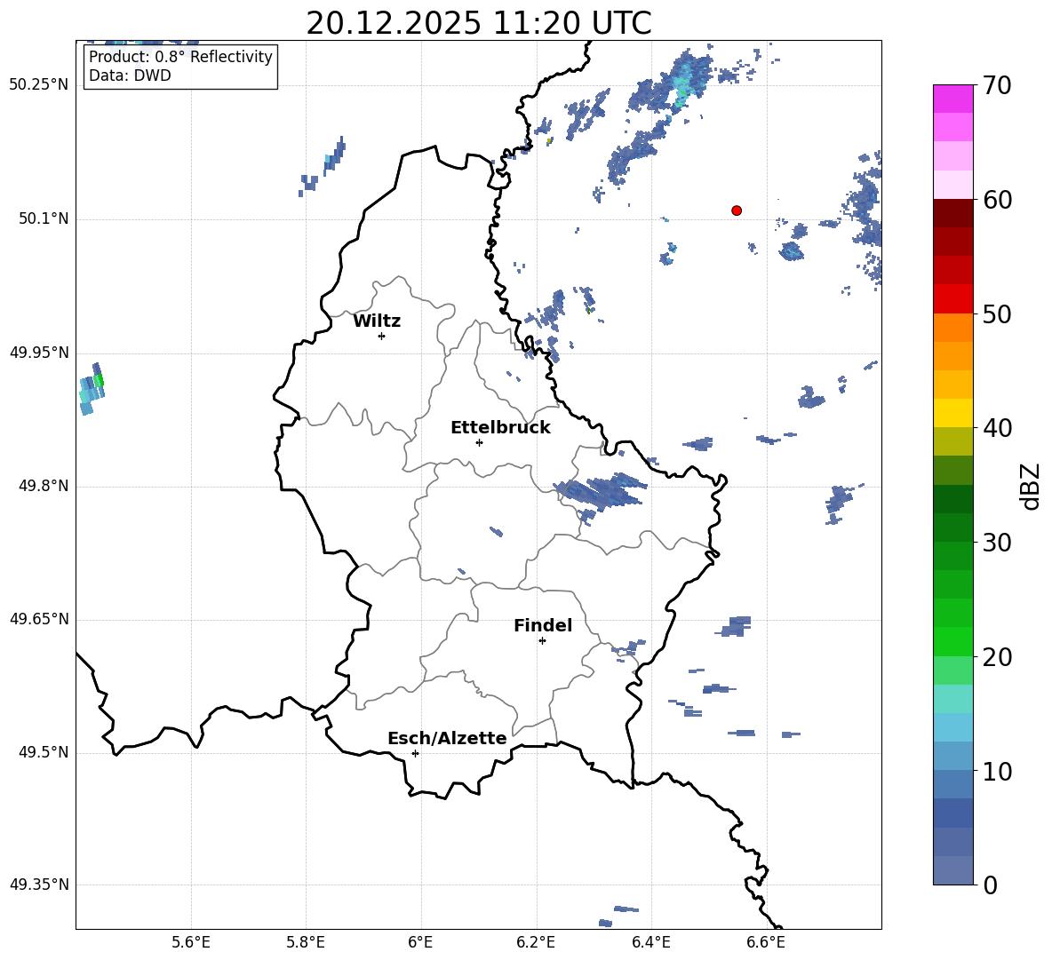Click the plus marker below Ettelbruck

[479, 442]
